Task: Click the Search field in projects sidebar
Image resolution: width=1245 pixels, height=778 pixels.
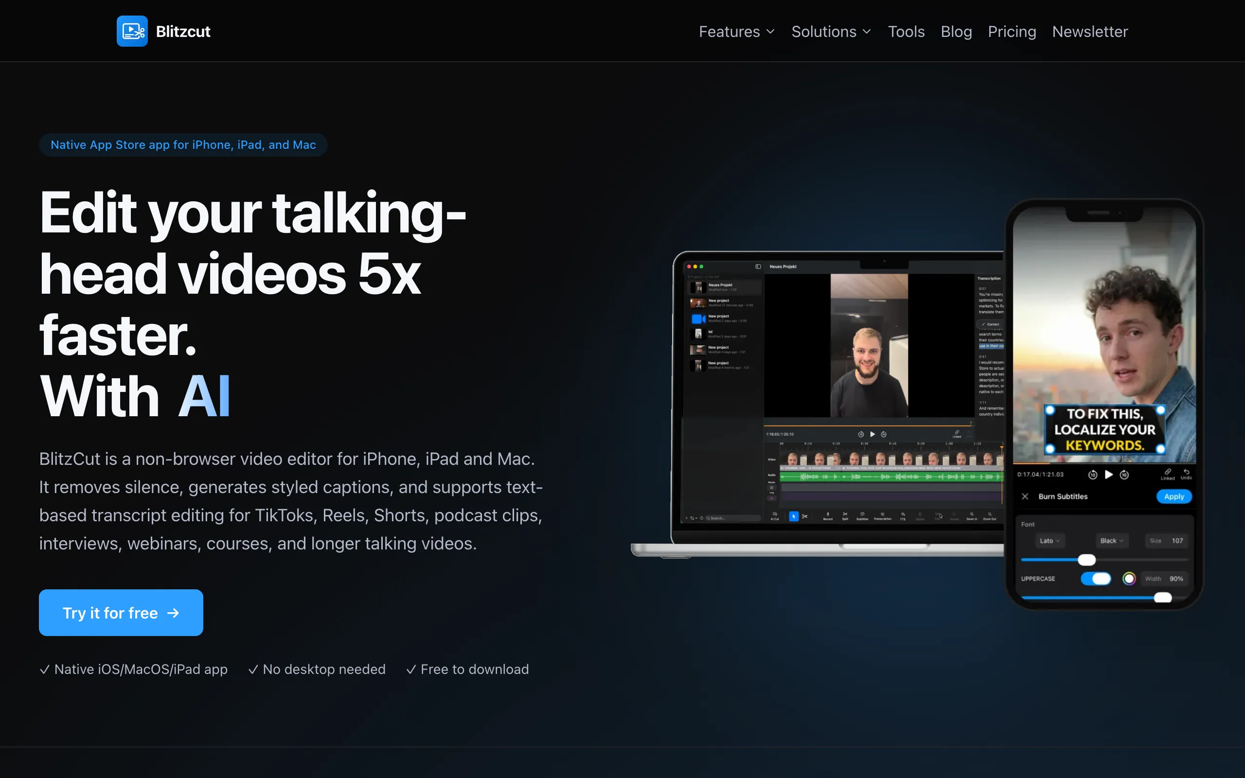Action: (732, 518)
